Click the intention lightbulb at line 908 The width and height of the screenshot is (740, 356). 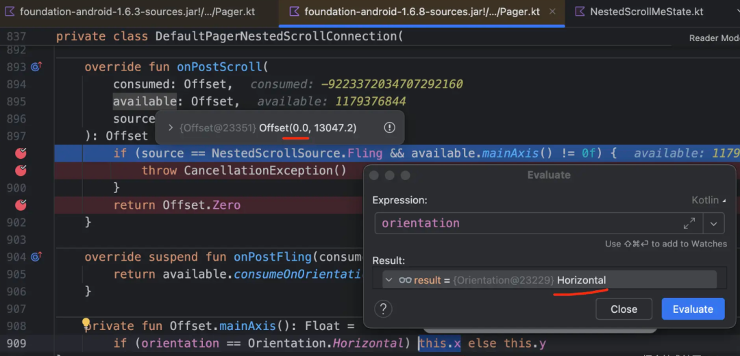pyautogui.click(x=86, y=323)
